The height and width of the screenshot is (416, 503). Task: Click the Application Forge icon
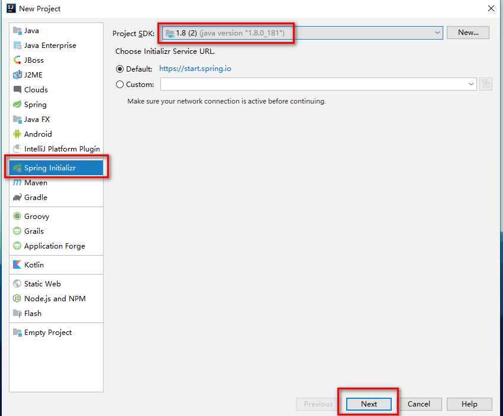tap(17, 246)
